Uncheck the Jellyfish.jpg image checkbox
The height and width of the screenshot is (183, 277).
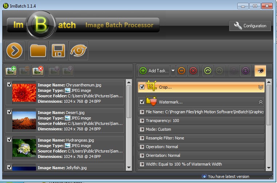(x=9, y=167)
